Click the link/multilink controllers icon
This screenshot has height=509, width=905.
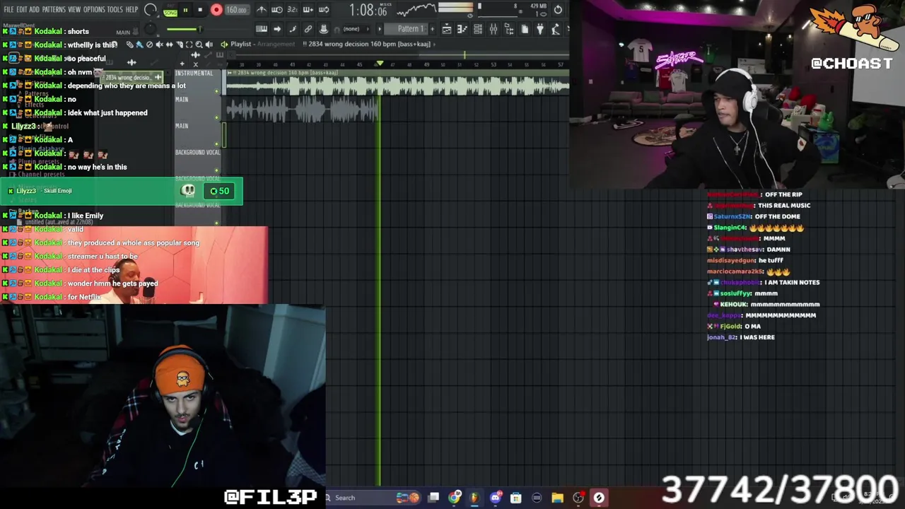(x=308, y=29)
